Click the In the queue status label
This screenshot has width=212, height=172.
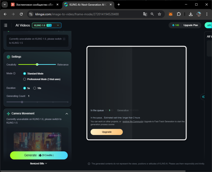[97, 110]
